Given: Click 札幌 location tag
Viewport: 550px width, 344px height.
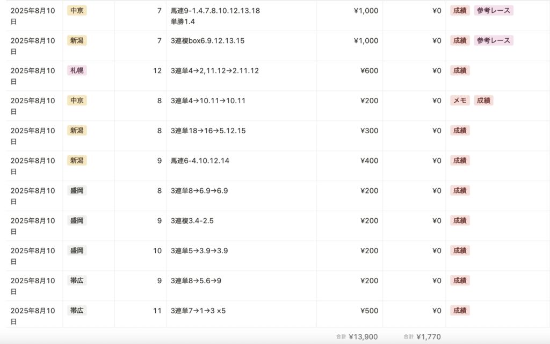Looking at the screenshot, I should 77,70.
